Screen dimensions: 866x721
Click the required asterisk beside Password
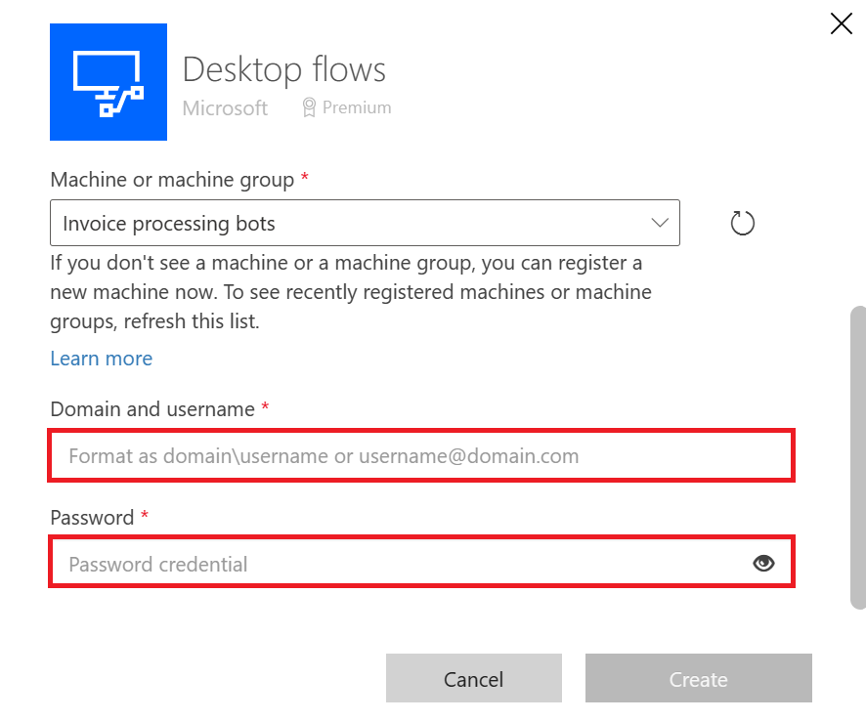144,517
